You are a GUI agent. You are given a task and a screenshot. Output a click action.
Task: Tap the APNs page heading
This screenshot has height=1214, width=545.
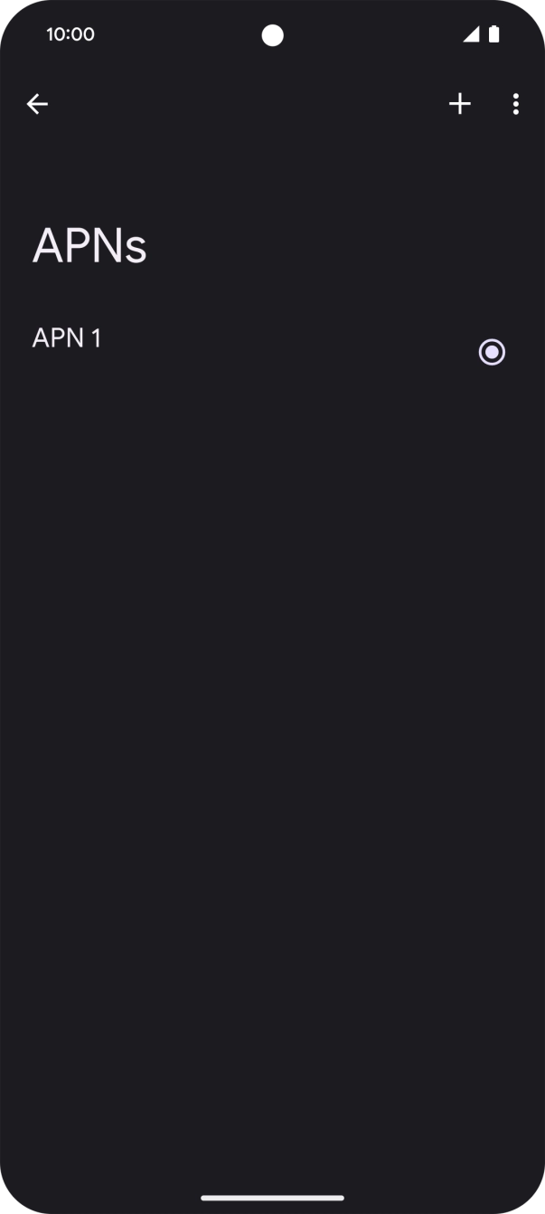pyautogui.click(x=89, y=246)
